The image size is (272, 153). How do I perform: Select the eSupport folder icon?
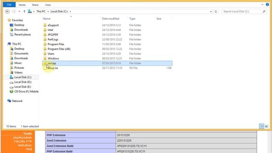tap(45, 25)
